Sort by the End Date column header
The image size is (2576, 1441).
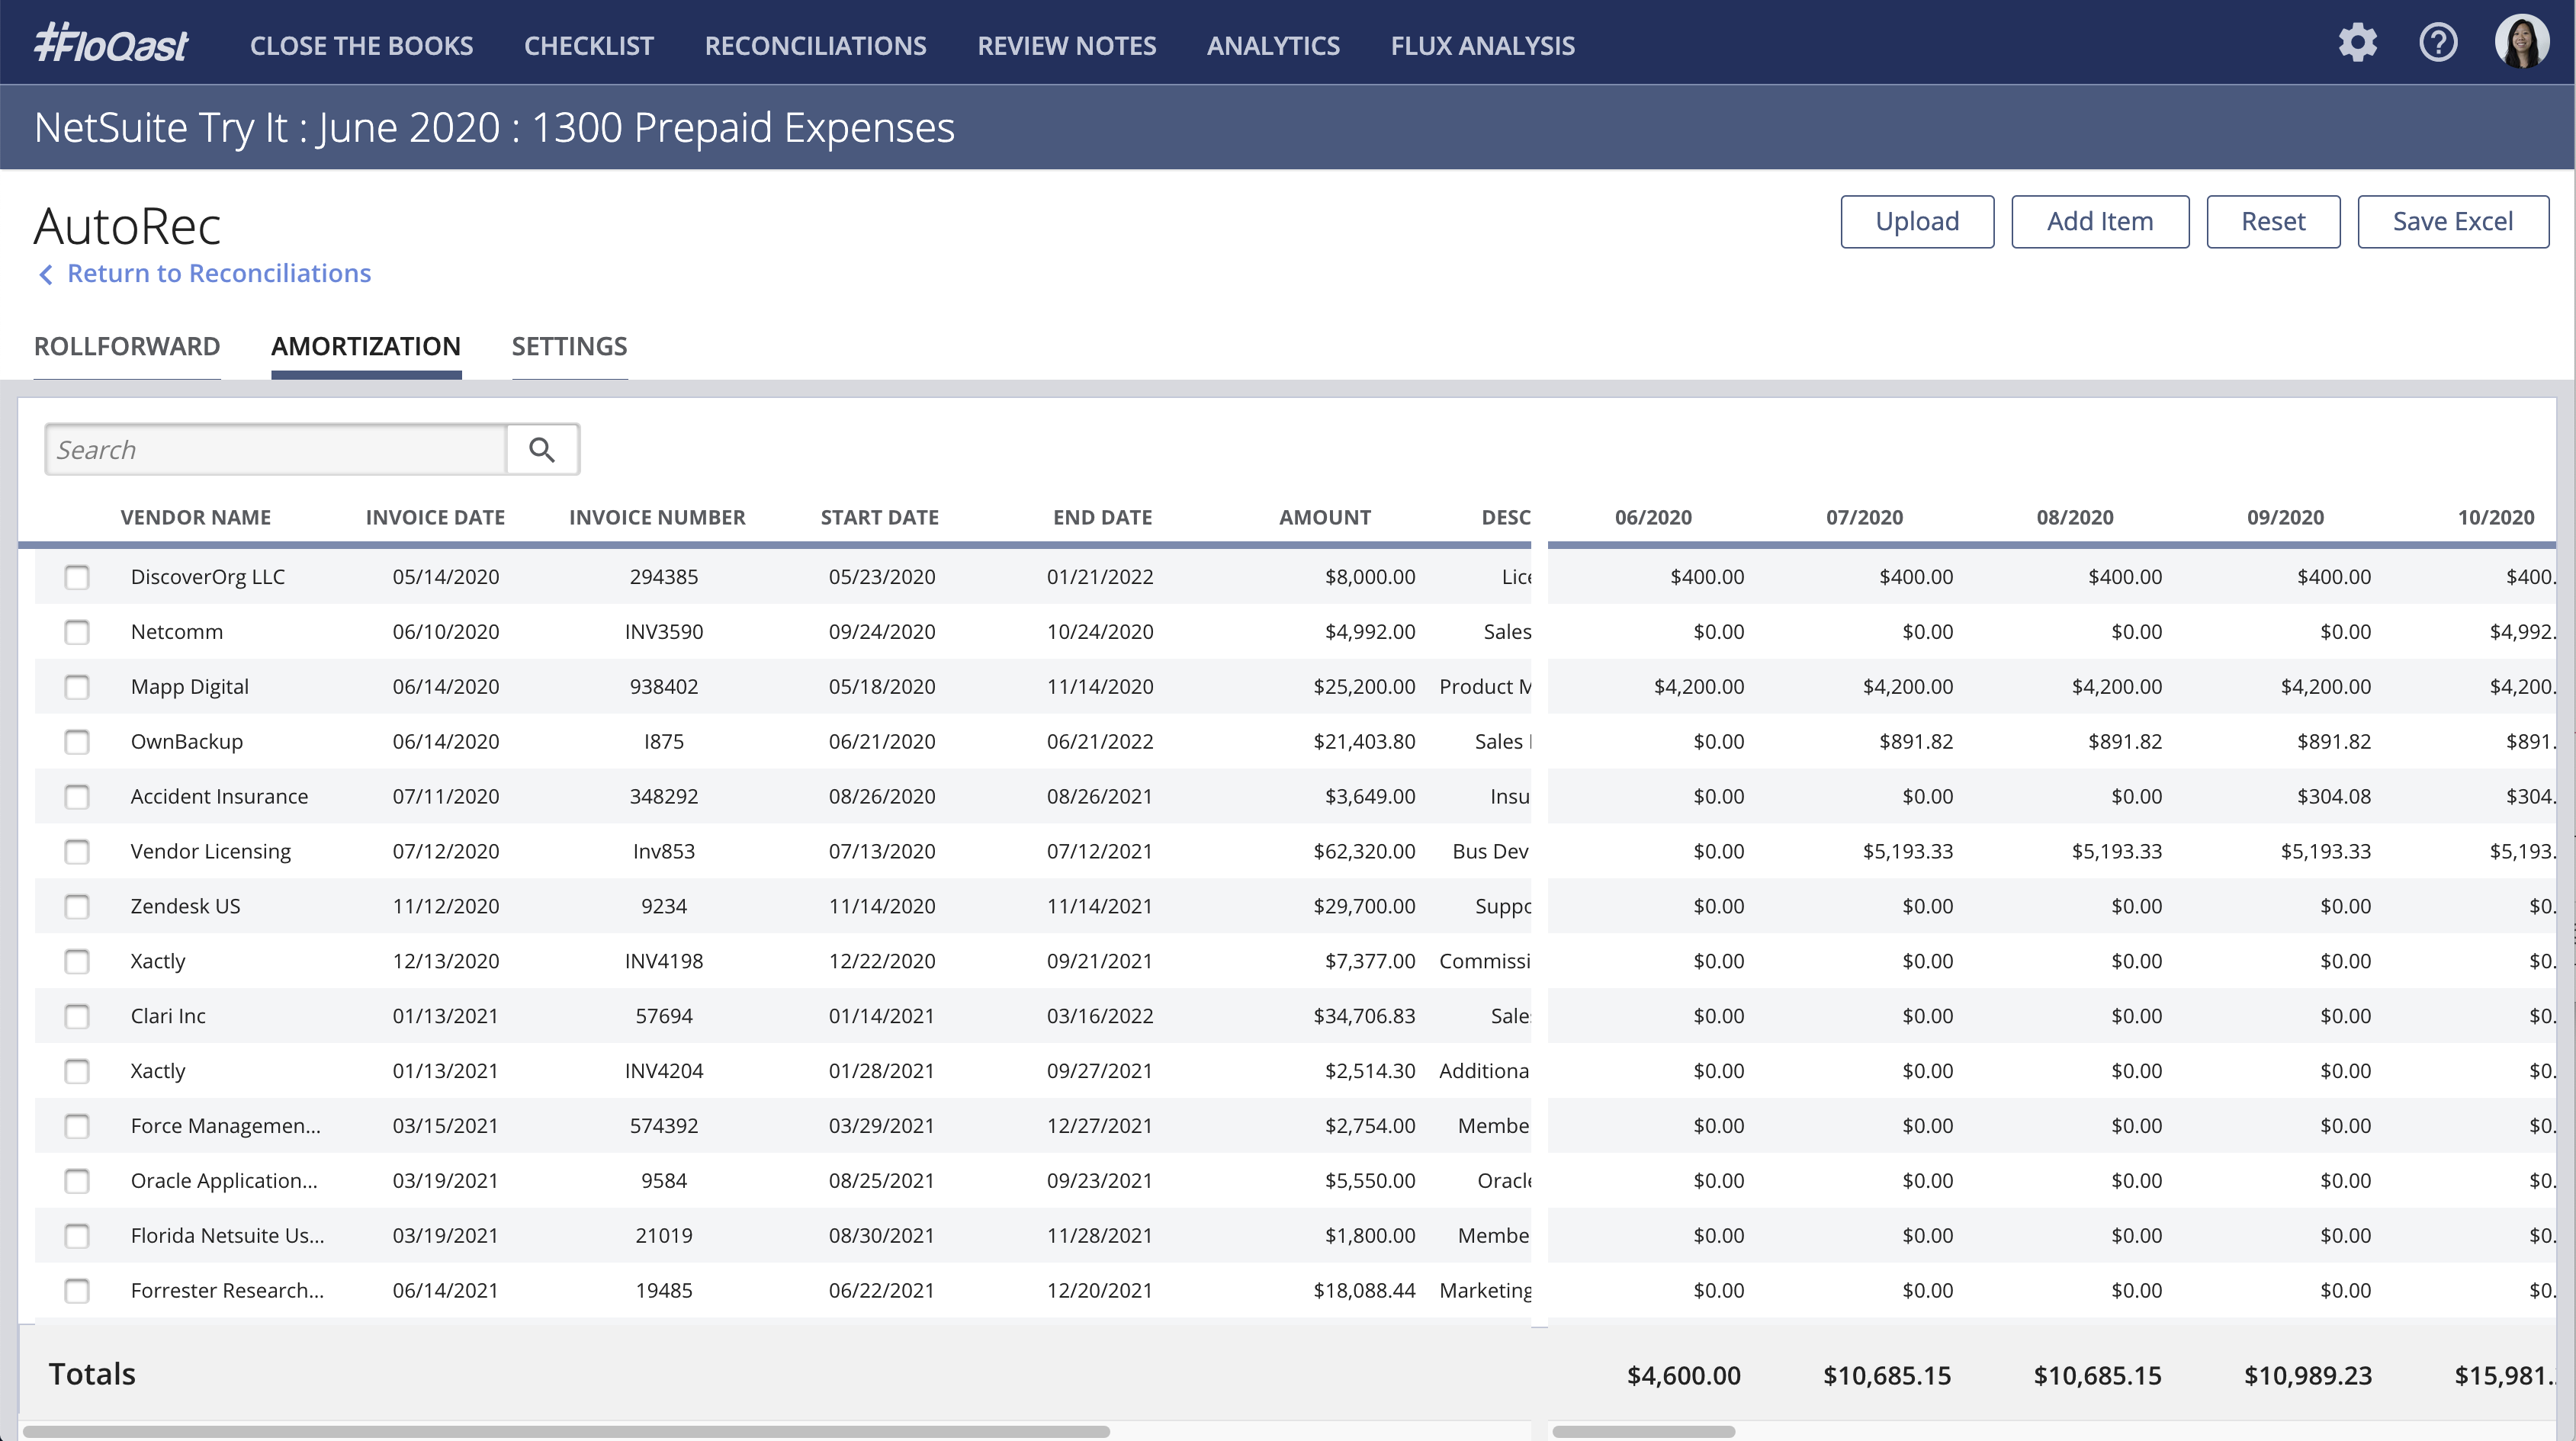(x=1102, y=517)
